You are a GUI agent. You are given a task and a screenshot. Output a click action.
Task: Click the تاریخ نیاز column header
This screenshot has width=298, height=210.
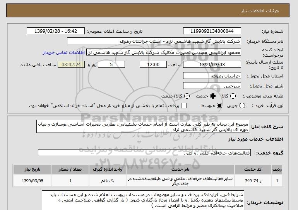[33, 169]
